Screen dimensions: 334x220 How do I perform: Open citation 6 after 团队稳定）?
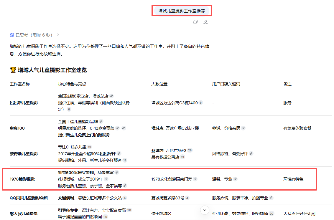69,109
